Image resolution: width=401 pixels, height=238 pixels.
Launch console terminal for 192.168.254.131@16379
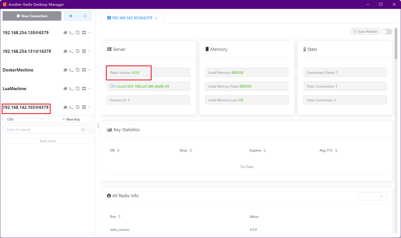coord(71,51)
